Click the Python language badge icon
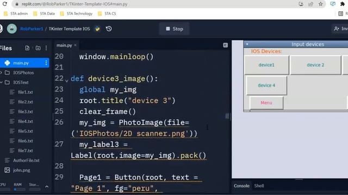Screen dimensions: 348x195 coord(97,29)
